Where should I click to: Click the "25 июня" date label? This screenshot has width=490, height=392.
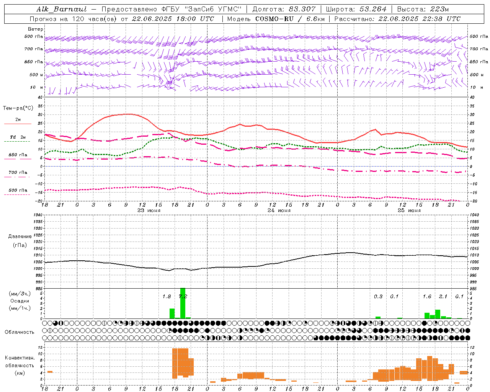point(409,211)
